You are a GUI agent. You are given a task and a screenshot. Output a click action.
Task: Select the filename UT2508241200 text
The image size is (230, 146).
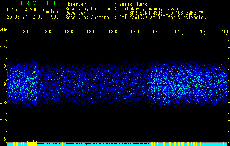point(26,10)
